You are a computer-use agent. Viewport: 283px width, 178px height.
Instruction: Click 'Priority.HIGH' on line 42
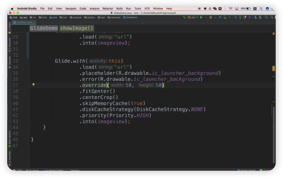(129, 115)
